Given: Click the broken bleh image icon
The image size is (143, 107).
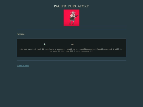Looking at the screenshot, I should [x=44, y=44].
